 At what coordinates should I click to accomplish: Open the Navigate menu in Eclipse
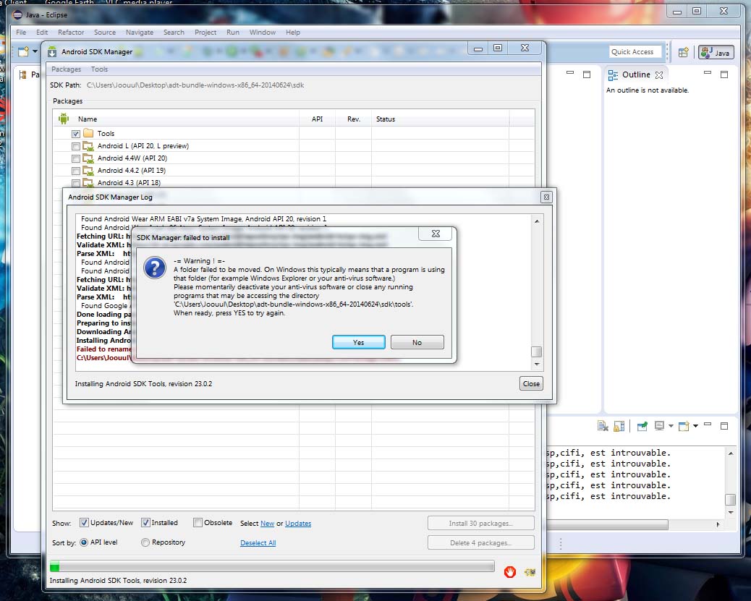coord(140,32)
